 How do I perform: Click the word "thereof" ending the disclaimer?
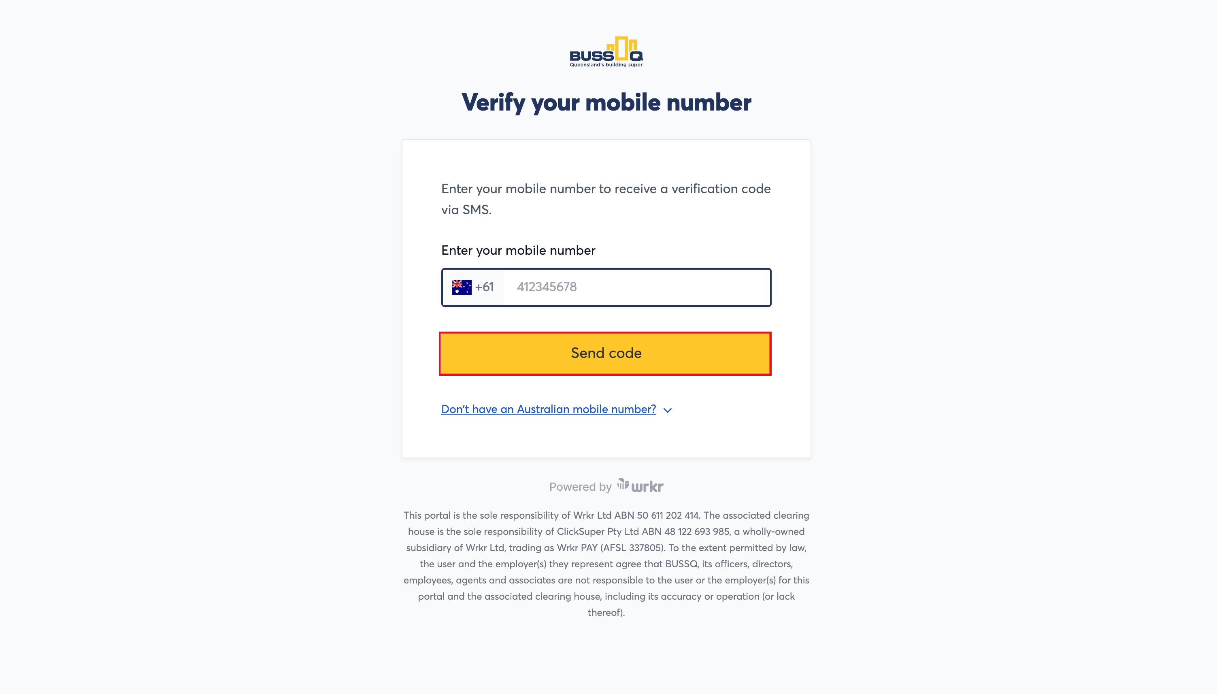(604, 613)
